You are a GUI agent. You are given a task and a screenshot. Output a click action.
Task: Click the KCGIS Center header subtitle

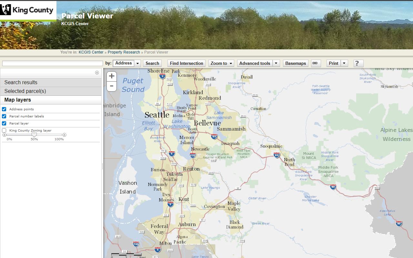pos(75,24)
